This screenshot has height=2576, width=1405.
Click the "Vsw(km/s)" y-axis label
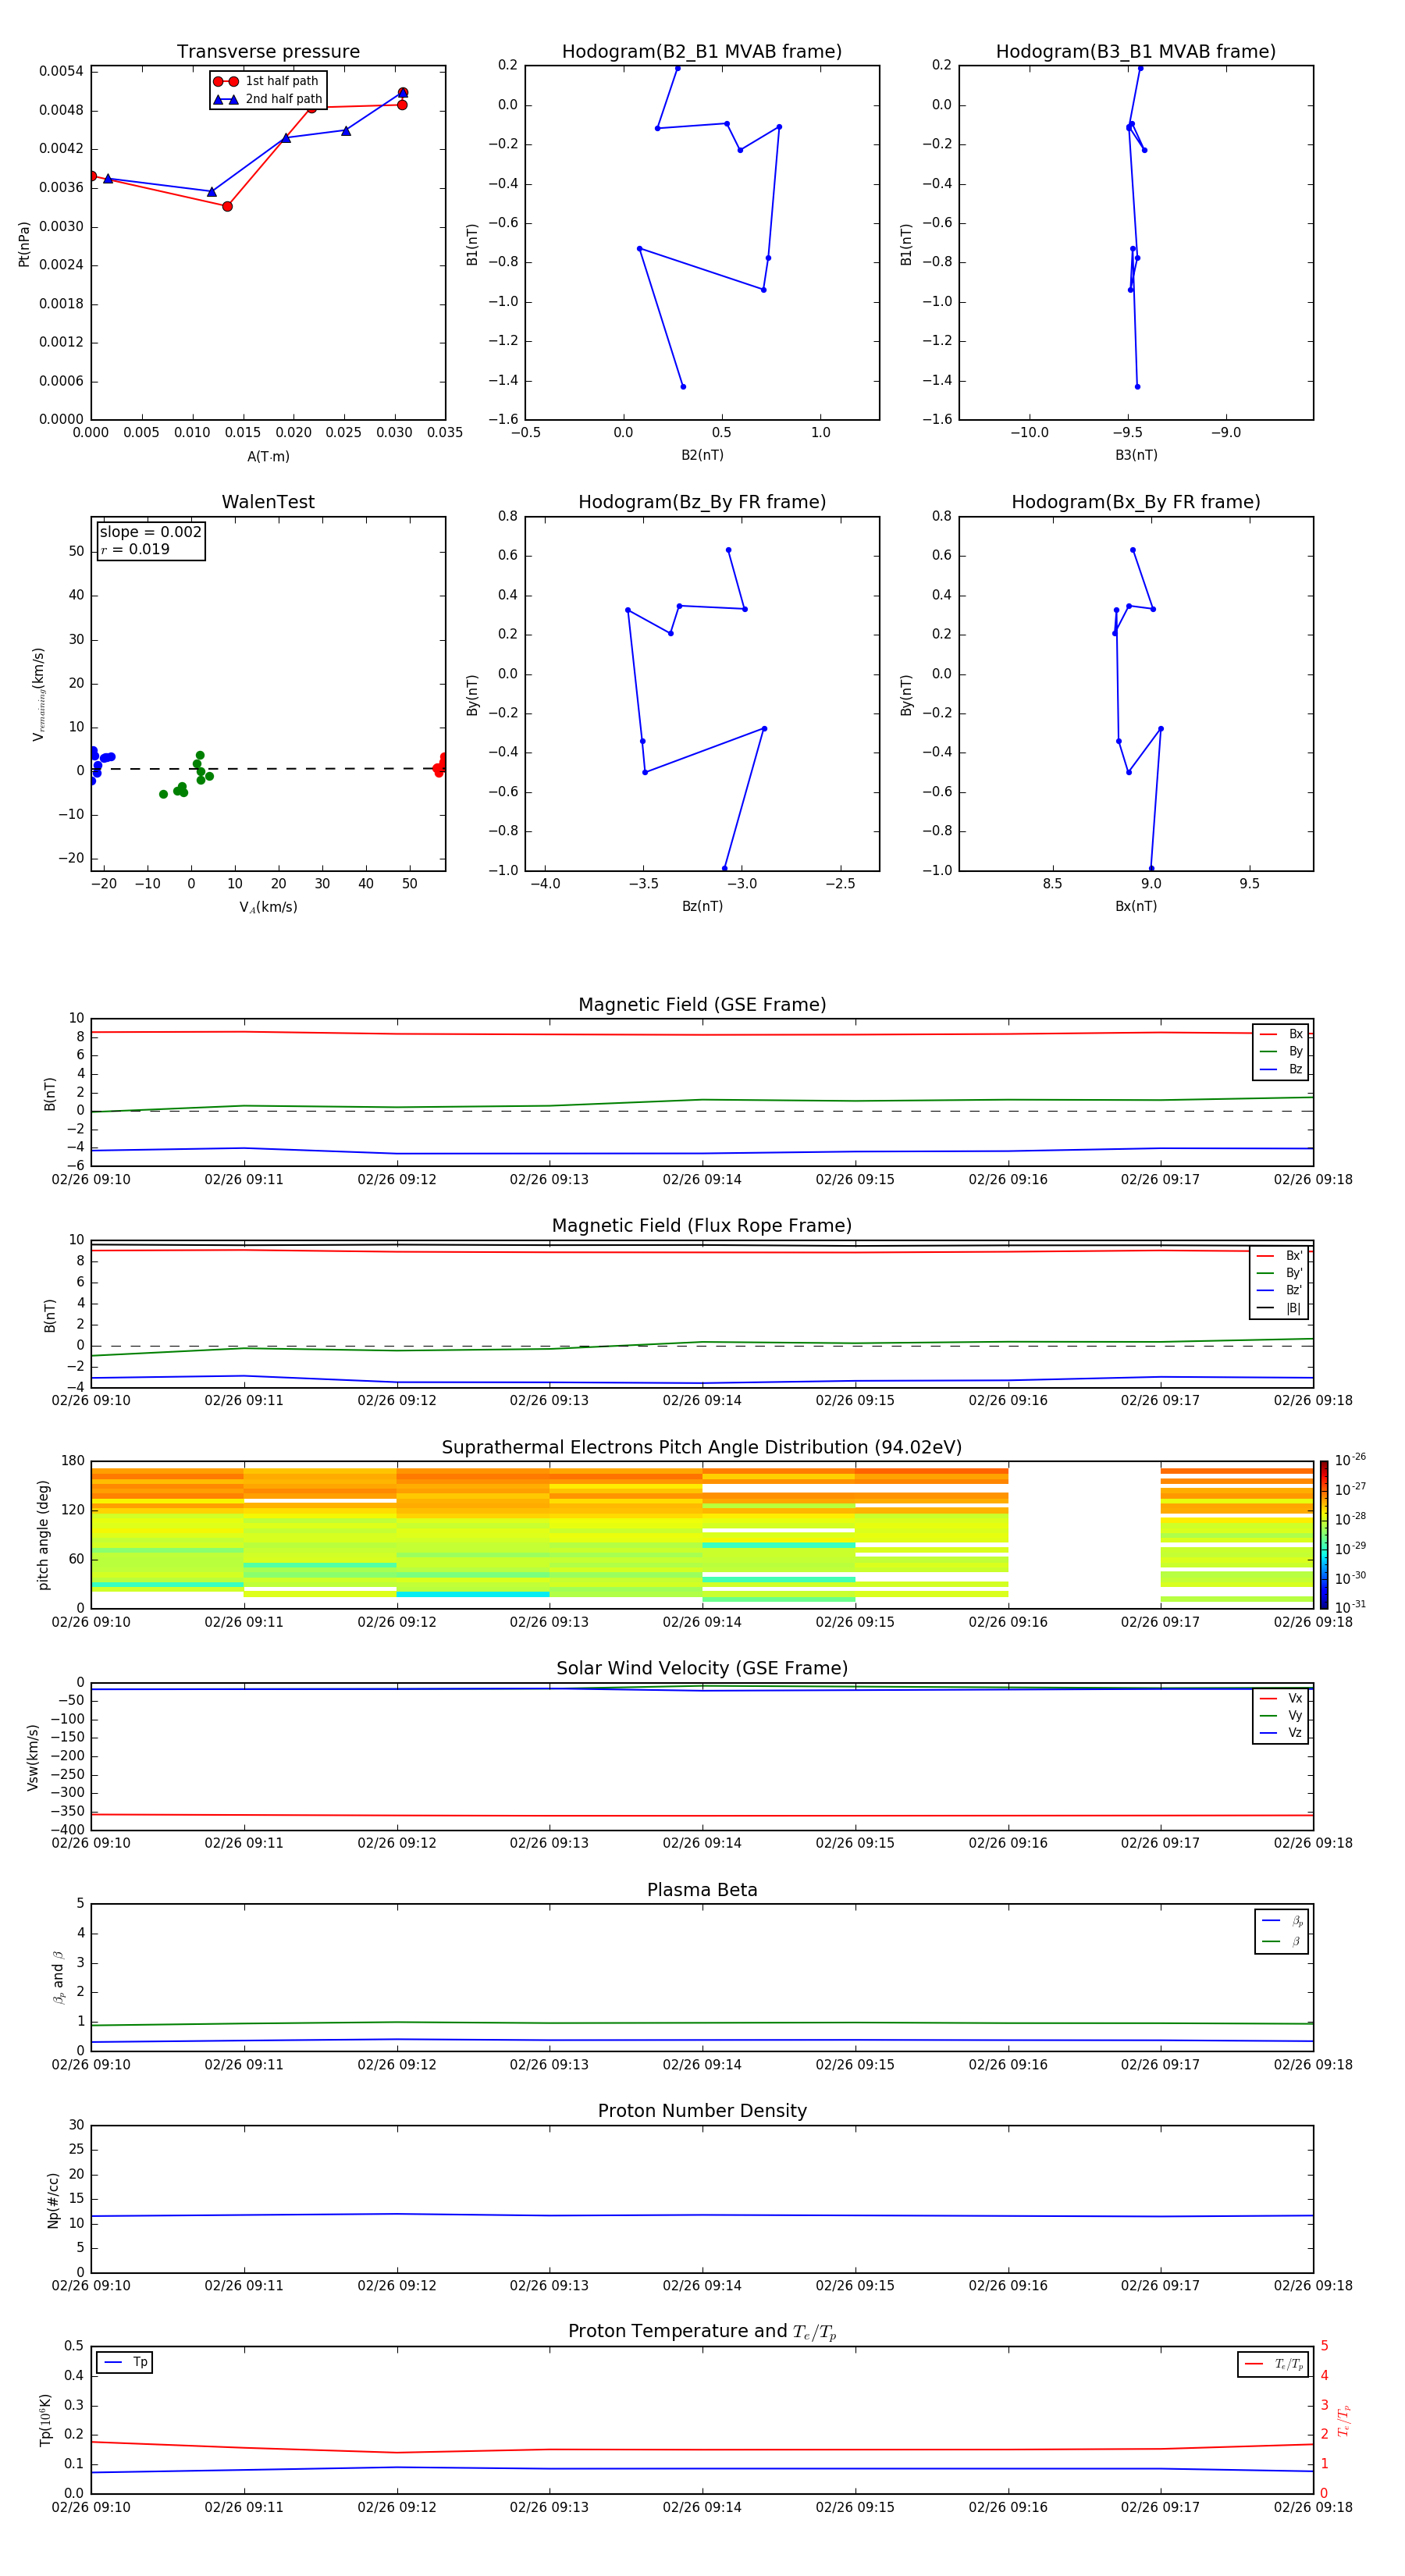33,1756
